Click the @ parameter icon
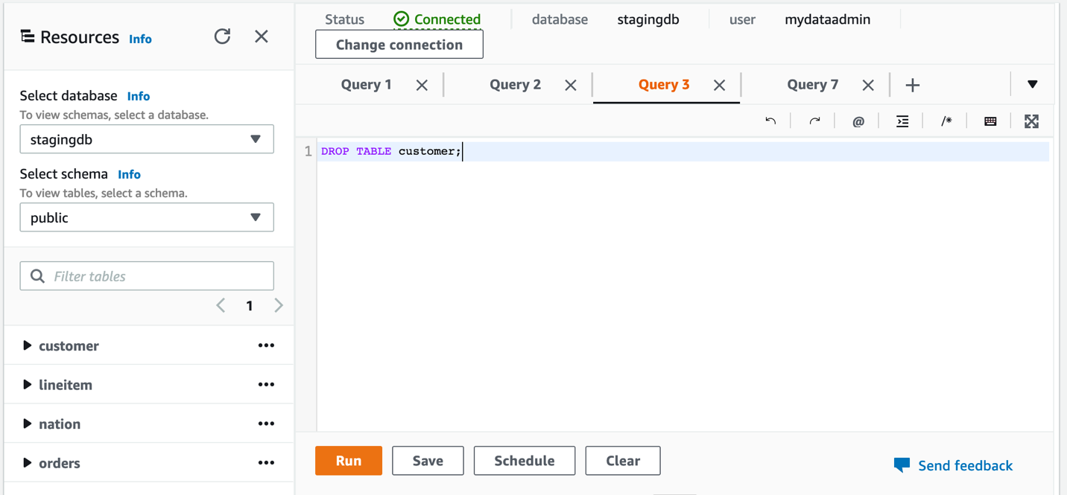Screen dimensions: 1067x495 point(858,121)
